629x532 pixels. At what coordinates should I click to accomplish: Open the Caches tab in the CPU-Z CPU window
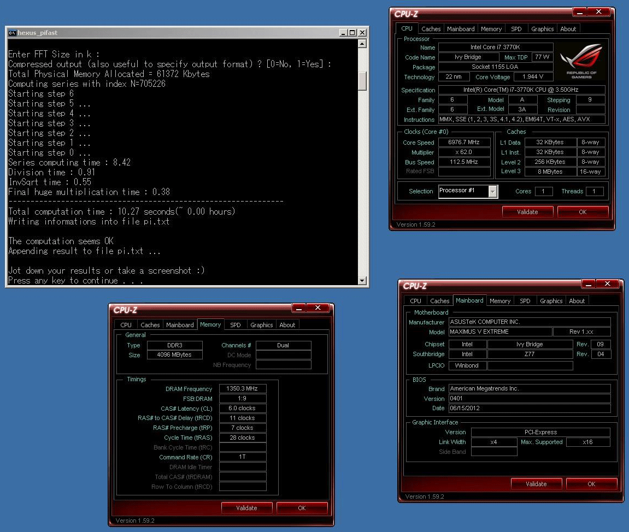(431, 29)
